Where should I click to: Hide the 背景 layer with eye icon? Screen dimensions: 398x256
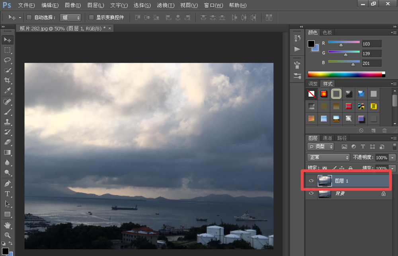point(311,194)
